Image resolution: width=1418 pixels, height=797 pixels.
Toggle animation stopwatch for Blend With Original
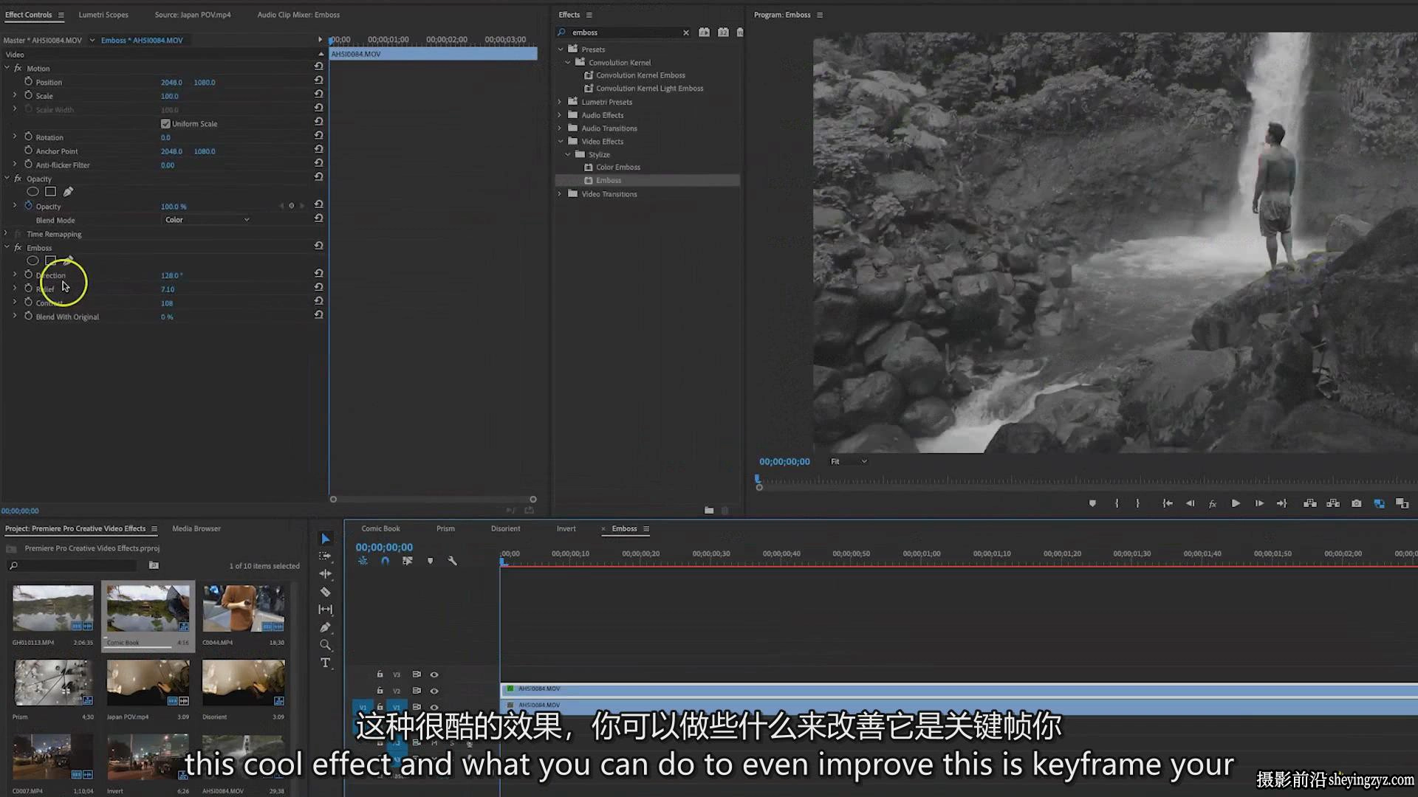point(29,316)
